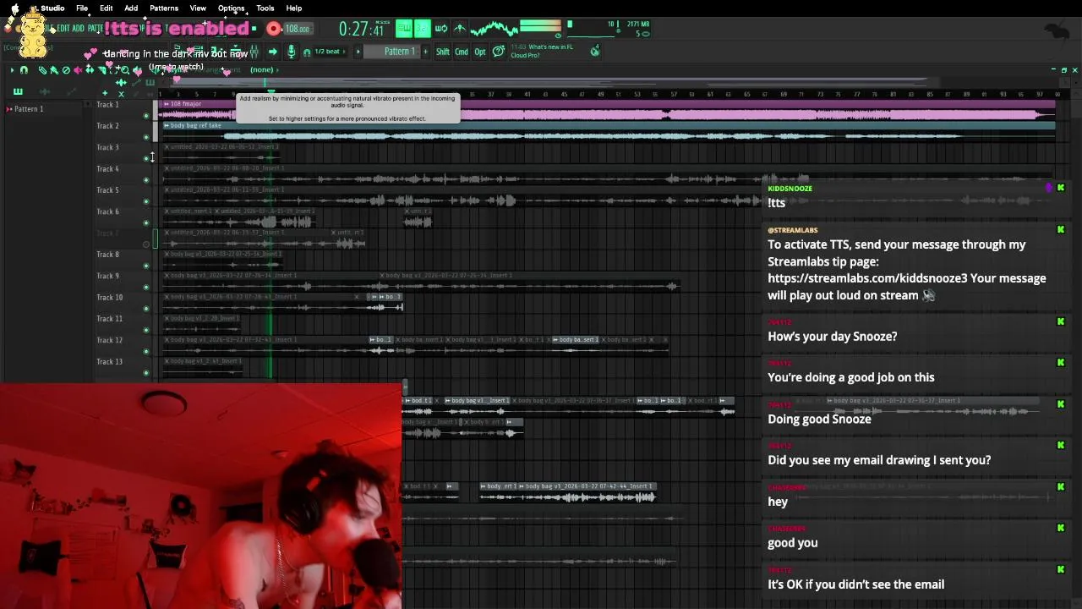The image size is (1082, 609).
Task: Open the File menu
Action: pyautogui.click(x=82, y=8)
